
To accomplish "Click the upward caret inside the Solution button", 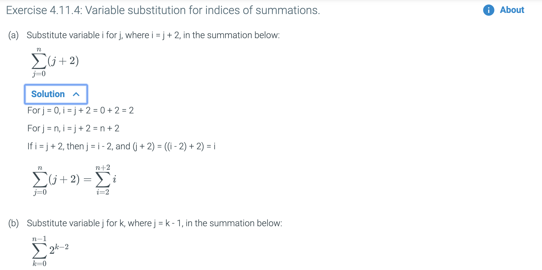I will [x=76, y=94].
